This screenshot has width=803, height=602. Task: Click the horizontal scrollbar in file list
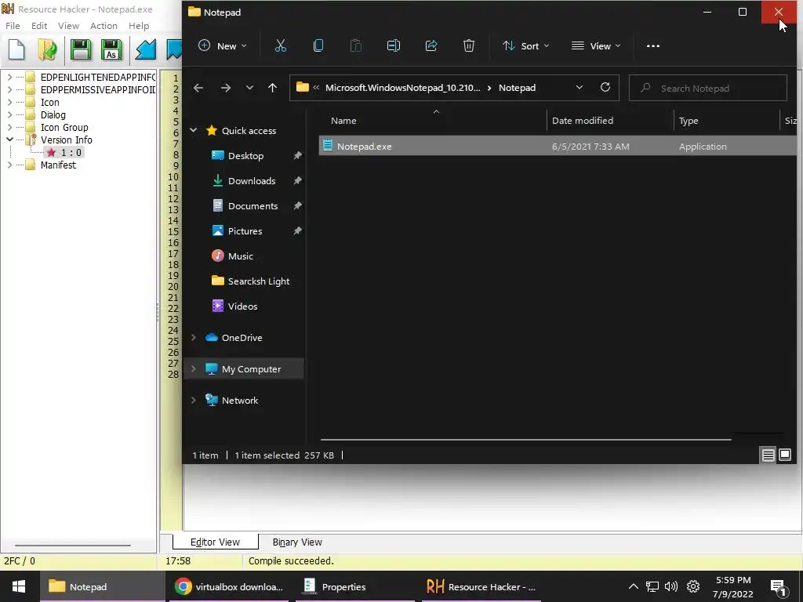point(526,439)
